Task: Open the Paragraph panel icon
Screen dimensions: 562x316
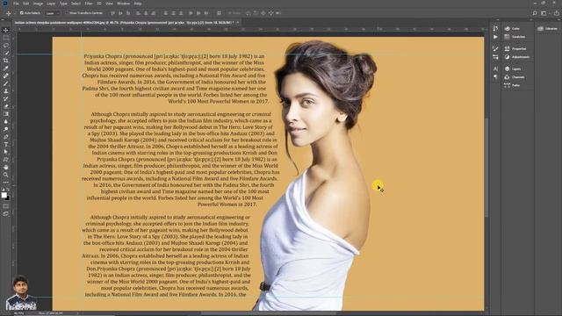Action: pos(495,77)
